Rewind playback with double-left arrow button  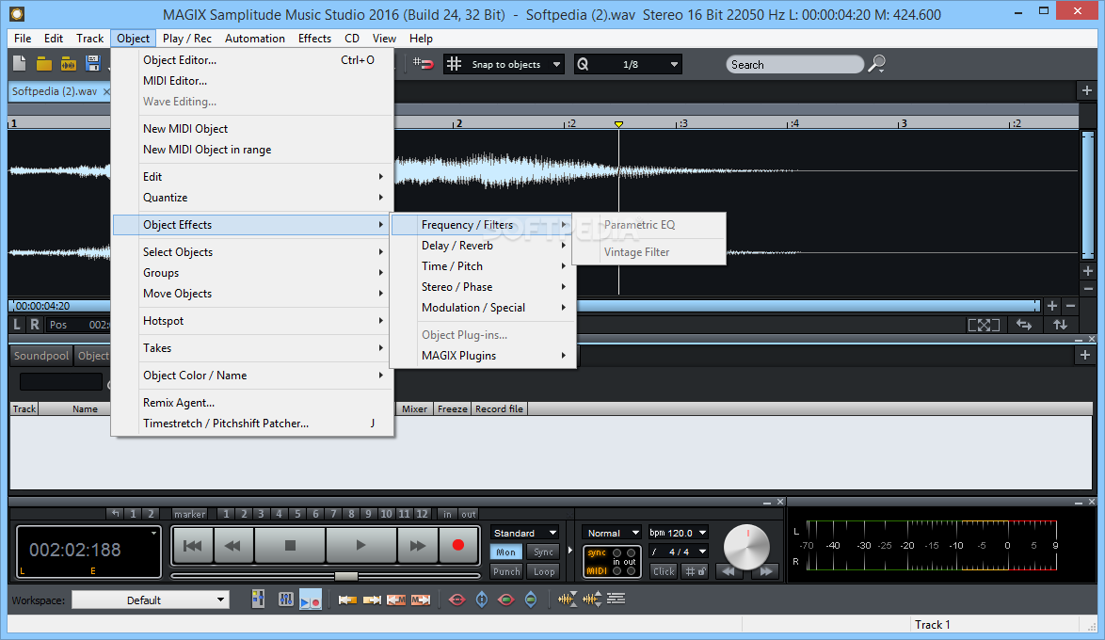[232, 545]
